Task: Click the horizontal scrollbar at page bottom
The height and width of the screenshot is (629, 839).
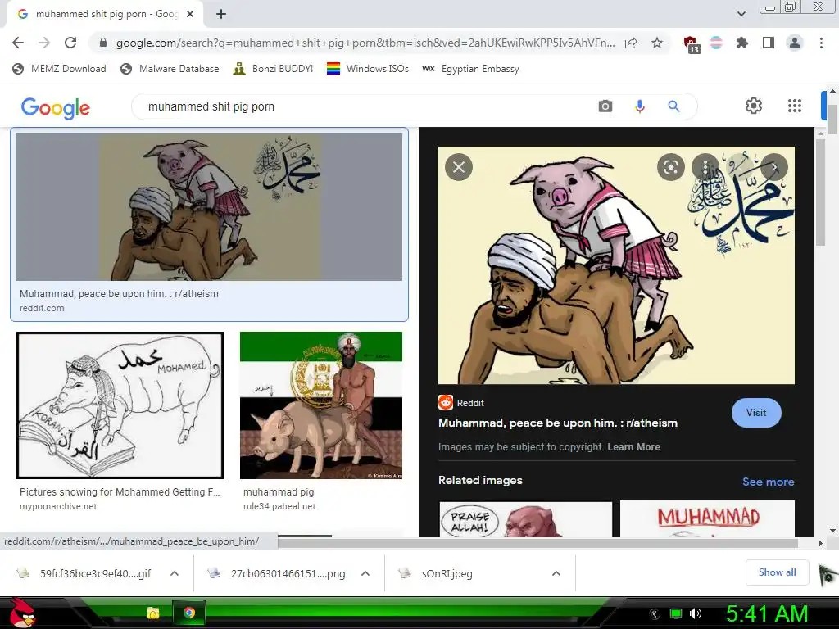Action: [x=537, y=543]
